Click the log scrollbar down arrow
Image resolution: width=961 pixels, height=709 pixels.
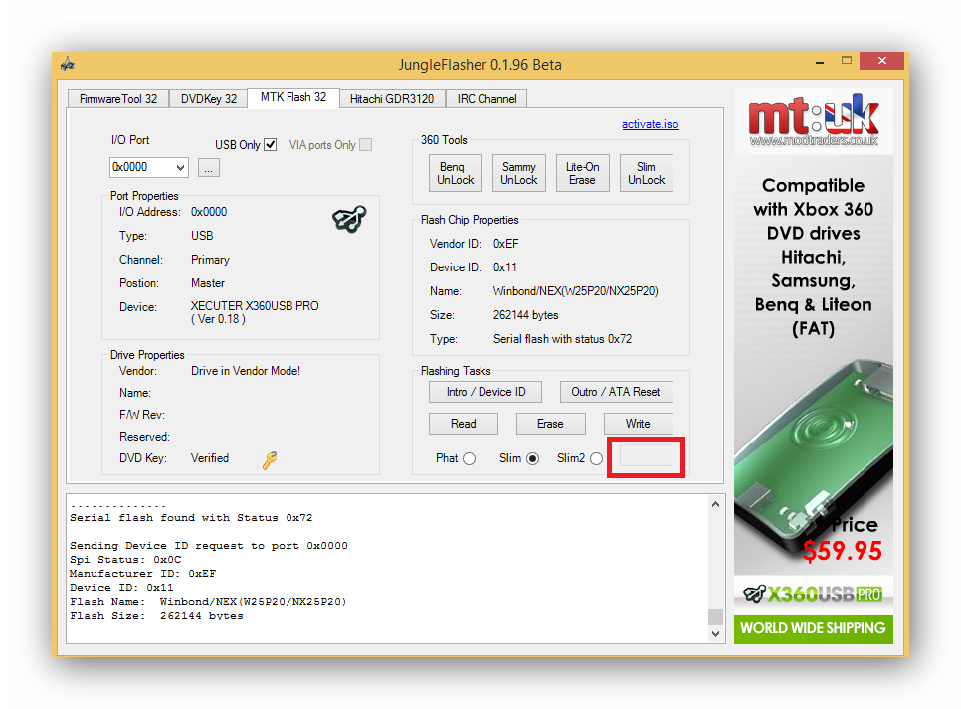[x=715, y=634]
